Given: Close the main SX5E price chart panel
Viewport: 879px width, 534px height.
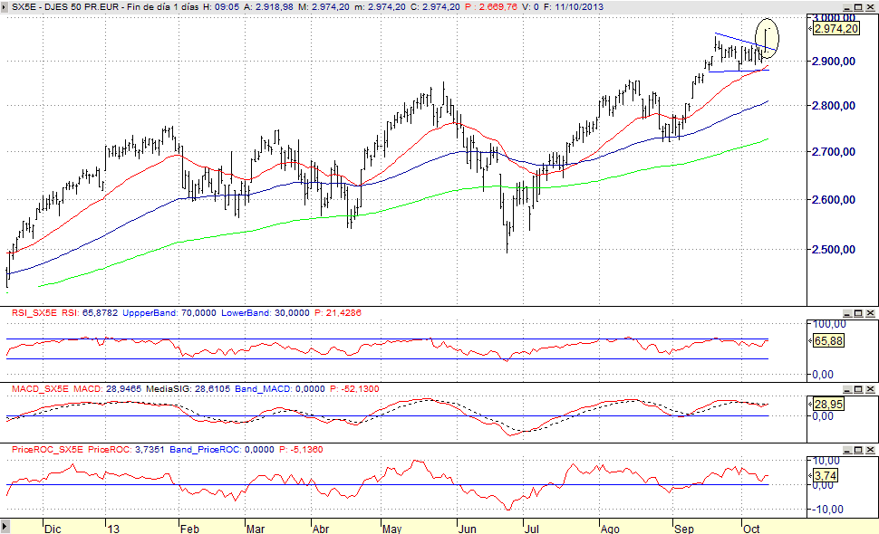Looking at the screenshot, I should pos(870,7).
